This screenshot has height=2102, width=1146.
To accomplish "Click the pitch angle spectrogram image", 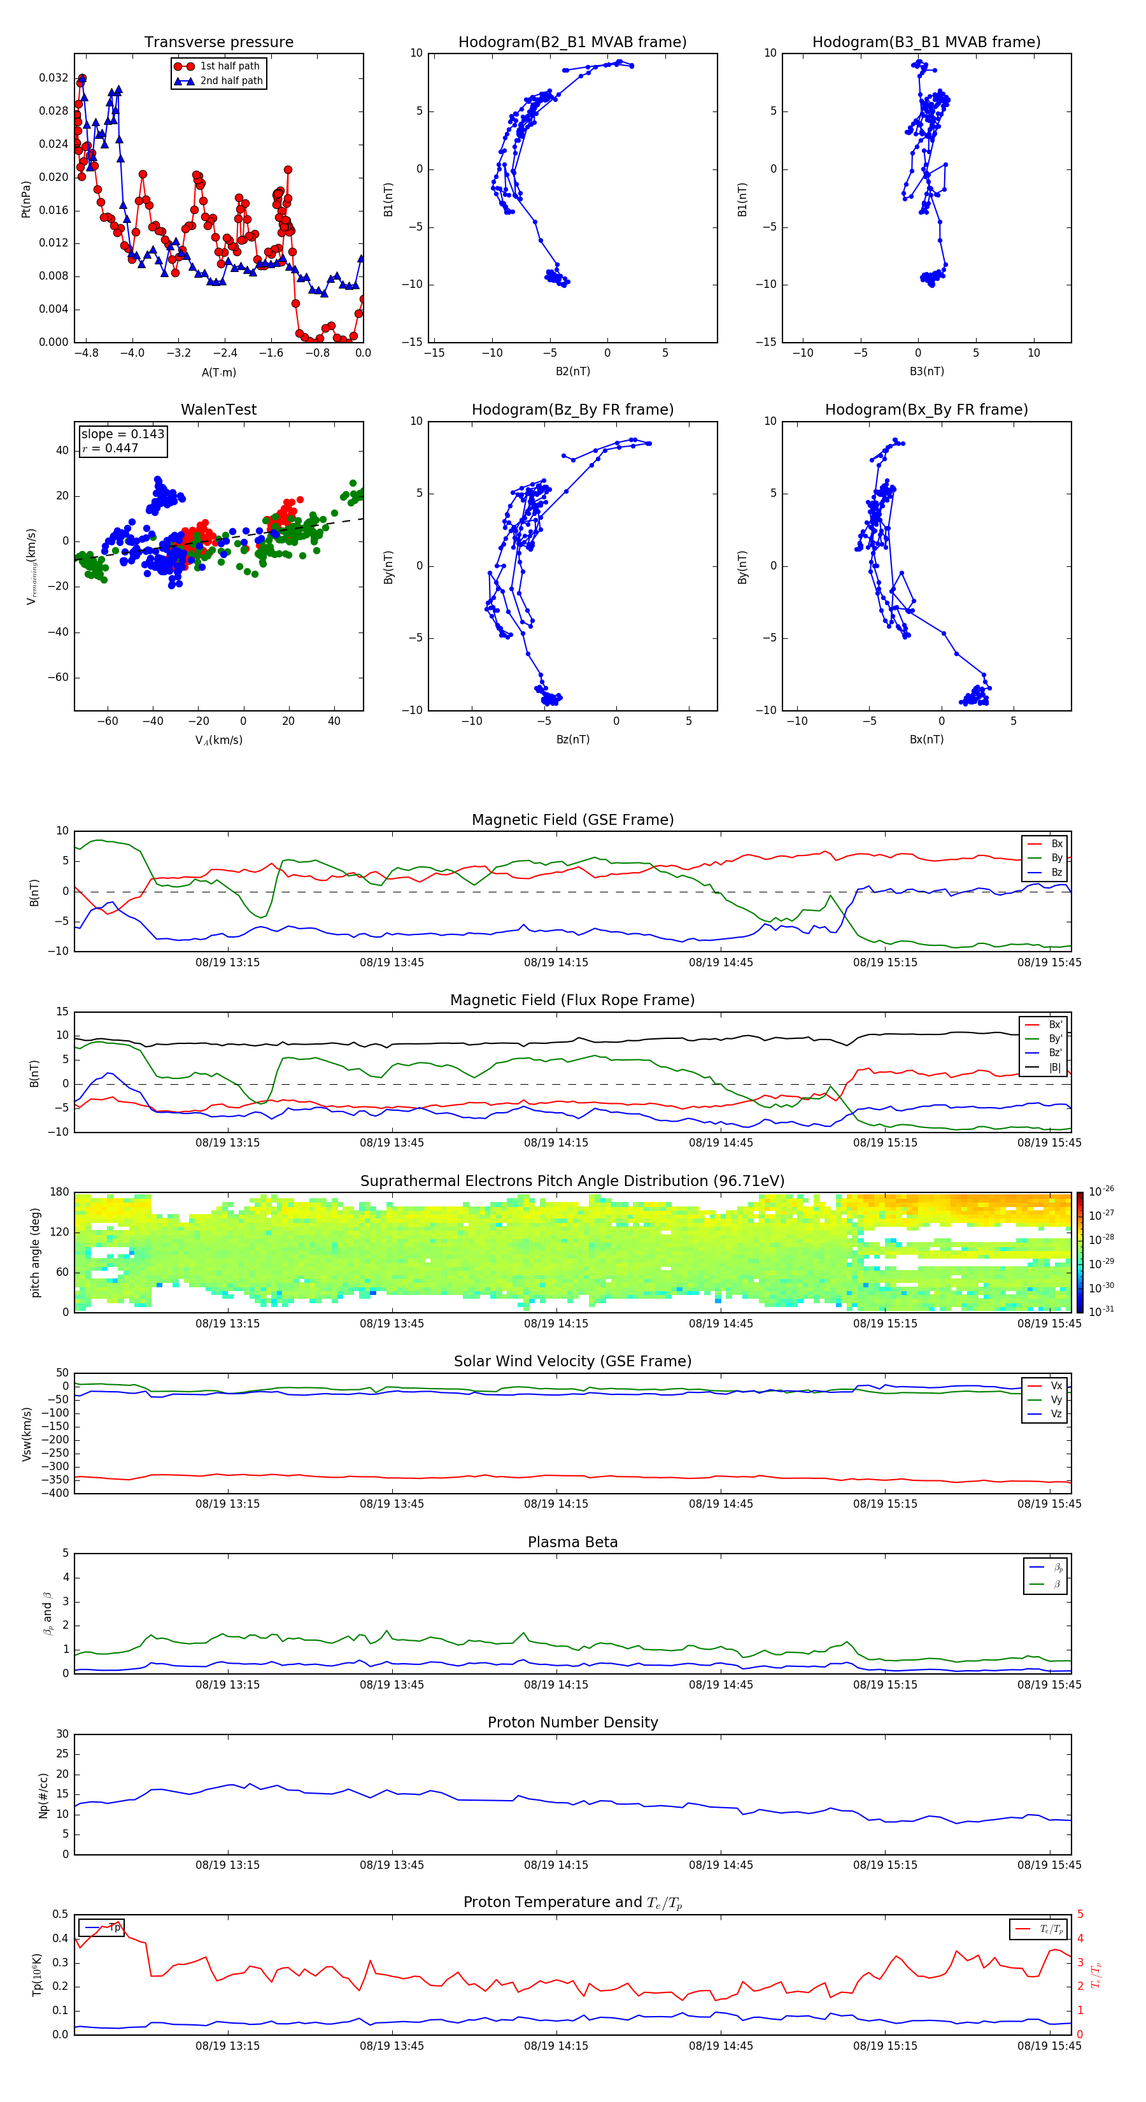I will pos(572,1252).
